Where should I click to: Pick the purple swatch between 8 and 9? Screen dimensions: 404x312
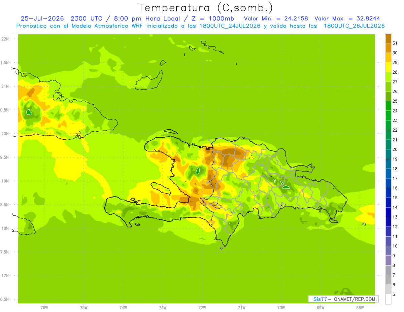[388, 261]
